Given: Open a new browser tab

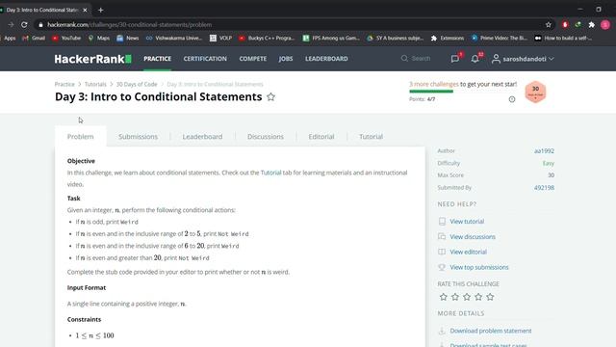Looking at the screenshot, I should click(x=100, y=10).
